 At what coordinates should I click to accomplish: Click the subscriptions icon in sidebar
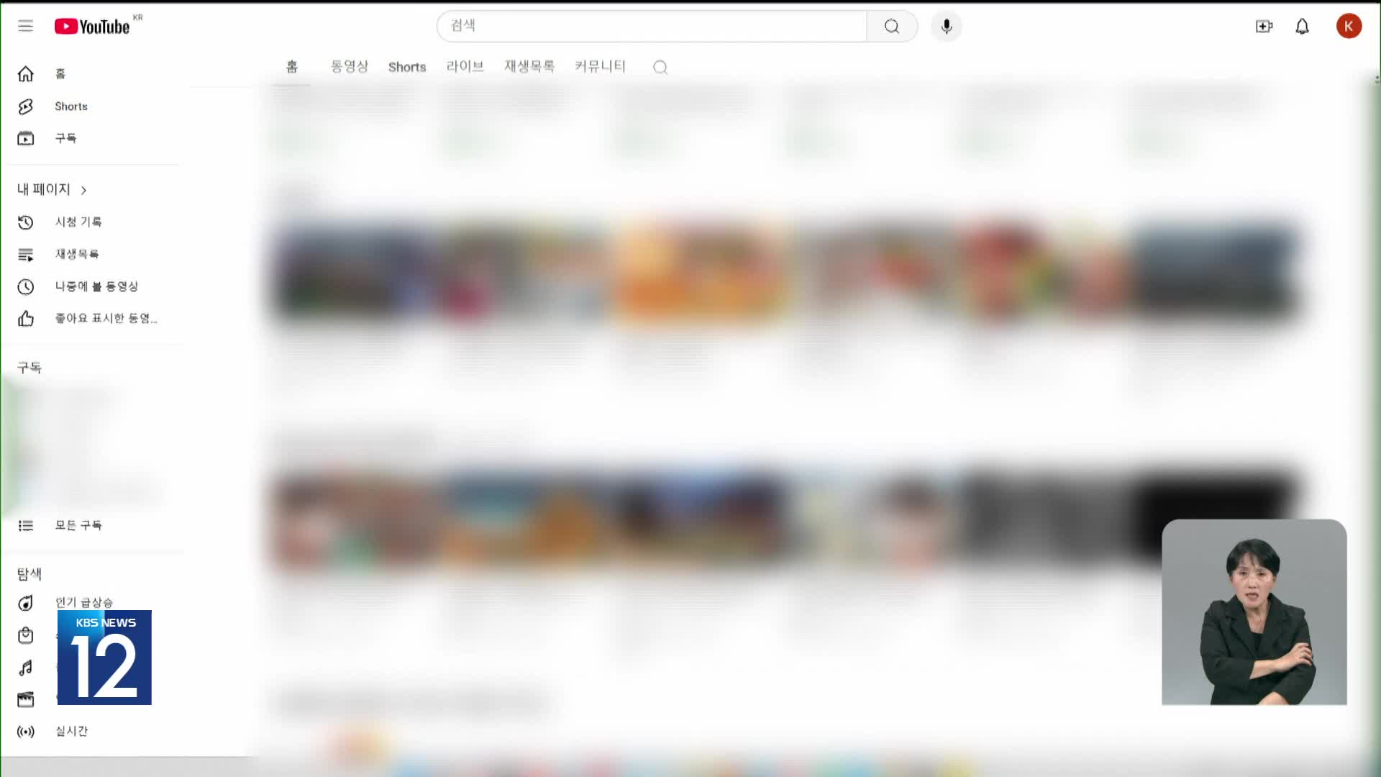coord(24,137)
